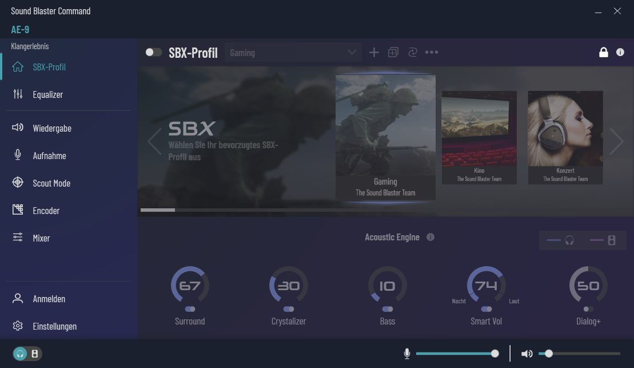
Task: Open the Wiedergabe menu item
Action: pyautogui.click(x=69, y=128)
